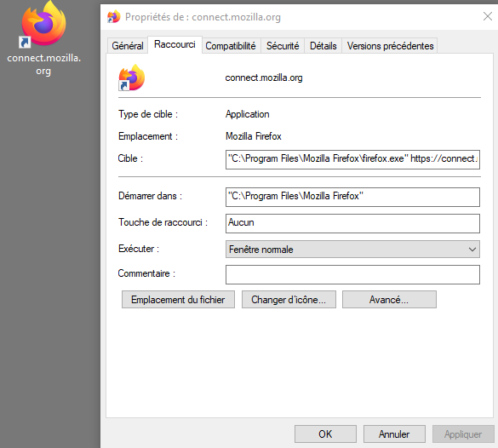Click the 'Touche de raccourci :' label
The height and width of the screenshot is (448, 498).
[x=163, y=222]
